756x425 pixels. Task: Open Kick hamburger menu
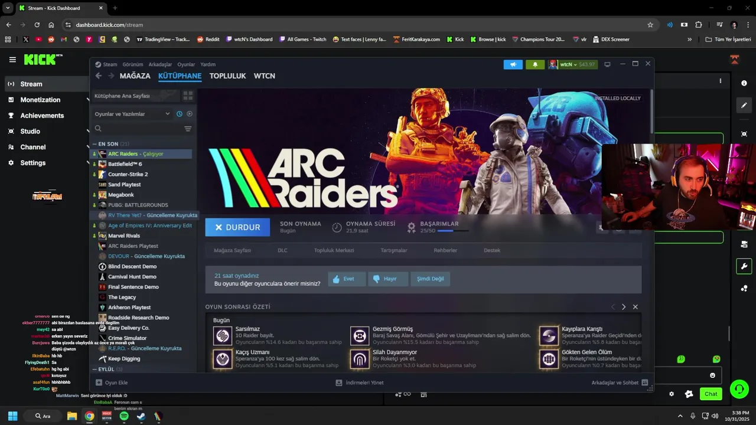[12, 60]
